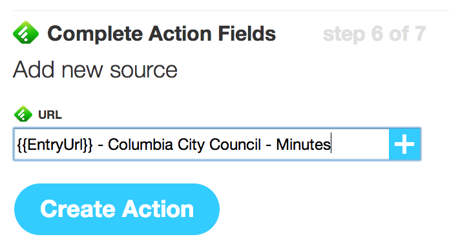The width and height of the screenshot is (449, 250).
Task: Click the Complete Action Fields heading
Action: coord(162,34)
